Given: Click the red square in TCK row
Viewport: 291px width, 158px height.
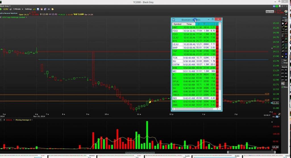Looking at the screenshot, I should (x=217, y=58).
